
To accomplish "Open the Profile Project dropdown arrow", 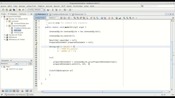I will pyautogui.click(x=72, y=10).
